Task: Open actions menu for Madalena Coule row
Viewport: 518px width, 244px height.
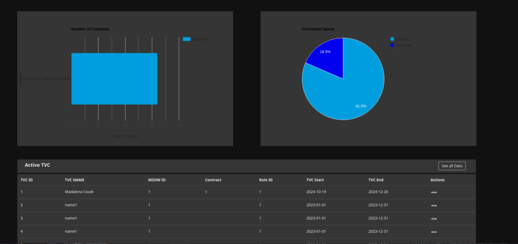Action: (x=434, y=192)
